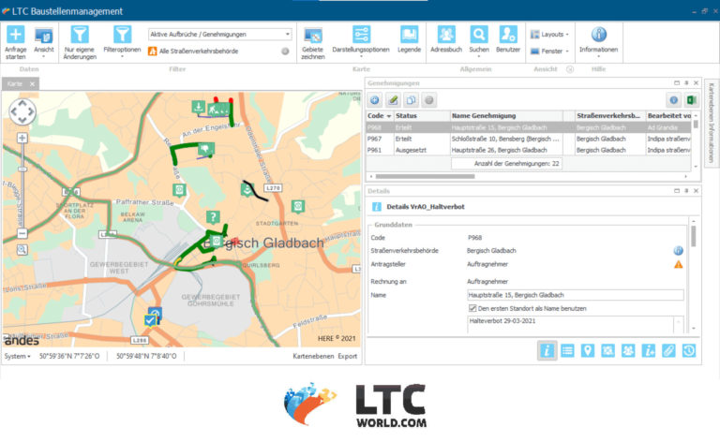Click the Name field with Hauptstraße 15
720x442 pixels.
pyautogui.click(x=575, y=295)
